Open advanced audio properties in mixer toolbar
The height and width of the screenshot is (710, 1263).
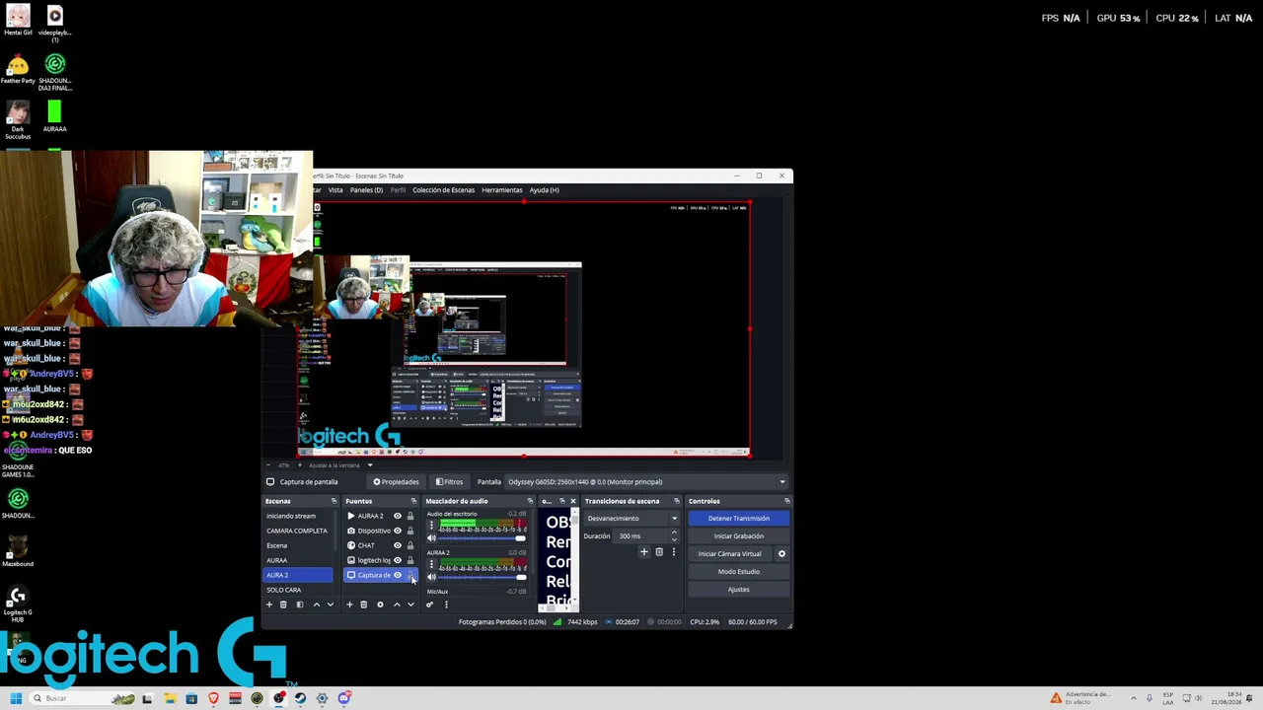coord(429,604)
